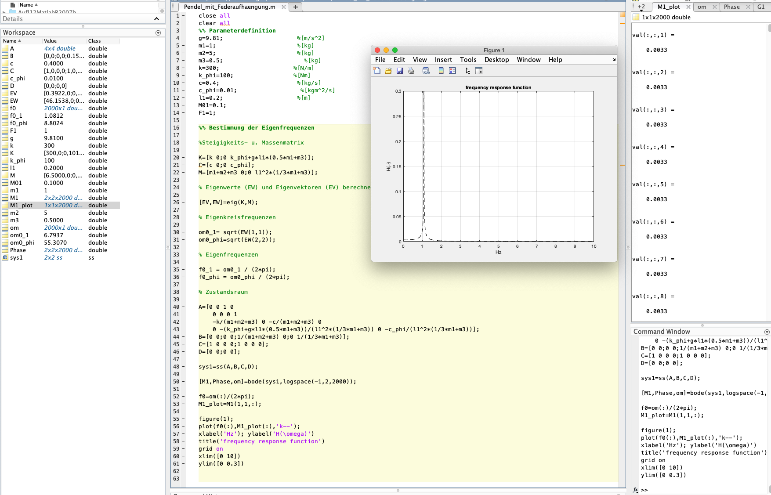This screenshot has height=495, width=771.
Task: Click Open File folder icon in figure toolbar
Action: pos(388,71)
